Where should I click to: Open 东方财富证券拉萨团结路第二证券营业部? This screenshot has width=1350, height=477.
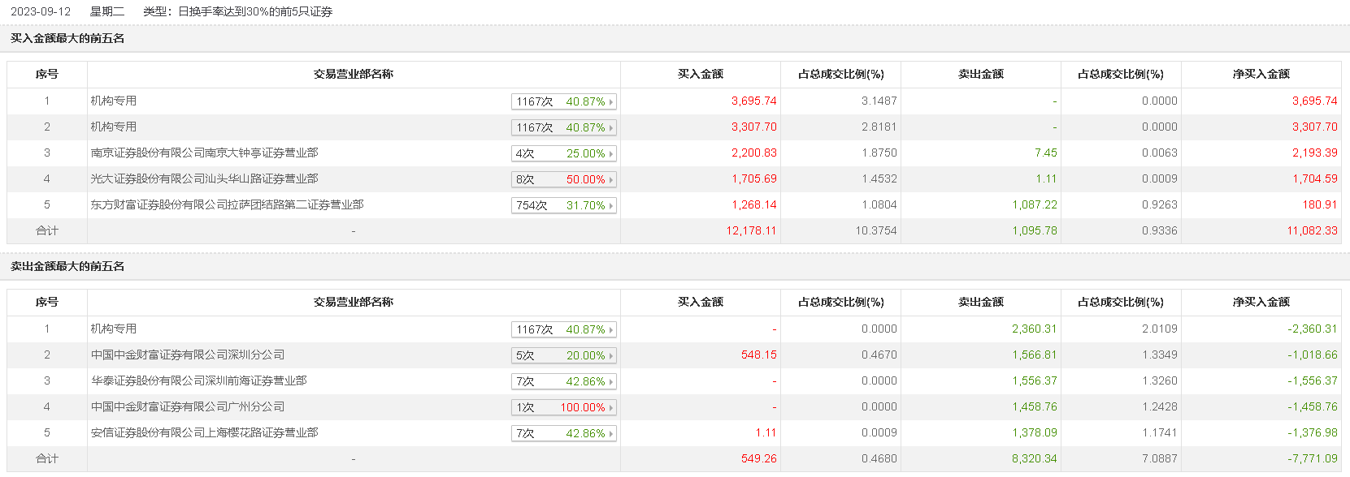227,205
